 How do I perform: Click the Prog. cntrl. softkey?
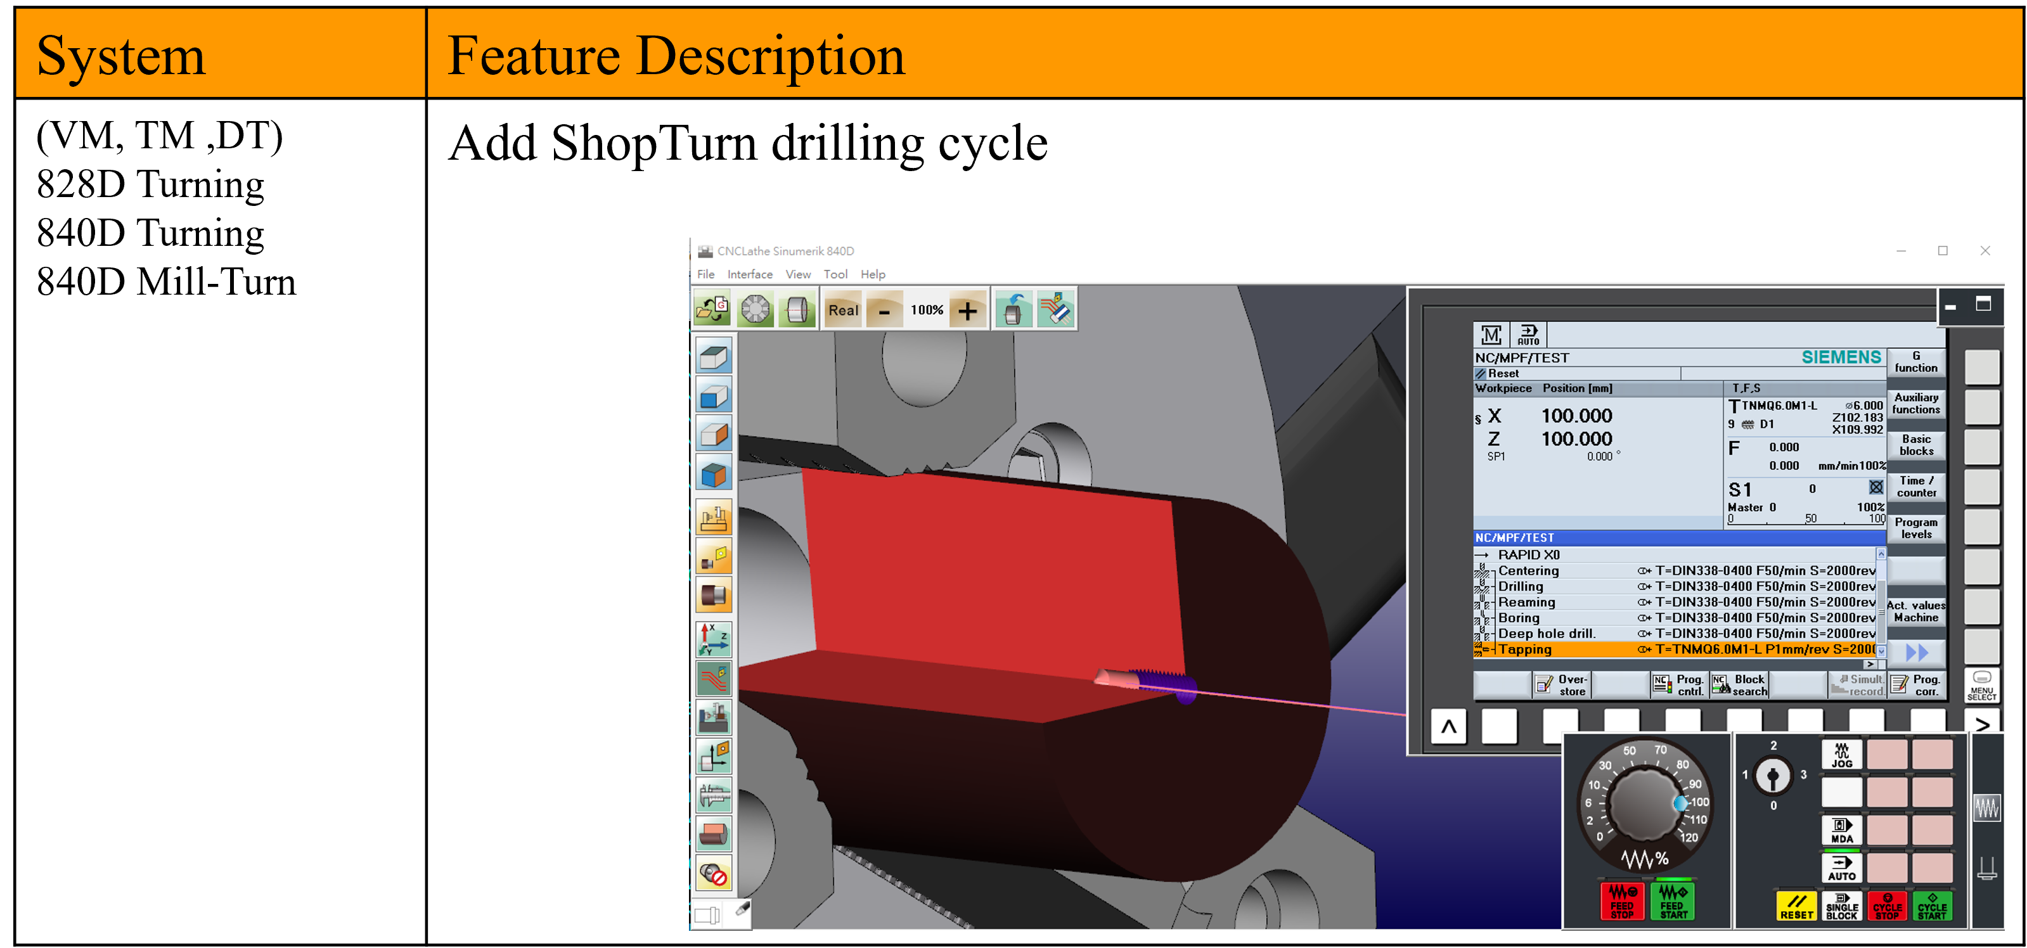pyautogui.click(x=1679, y=685)
